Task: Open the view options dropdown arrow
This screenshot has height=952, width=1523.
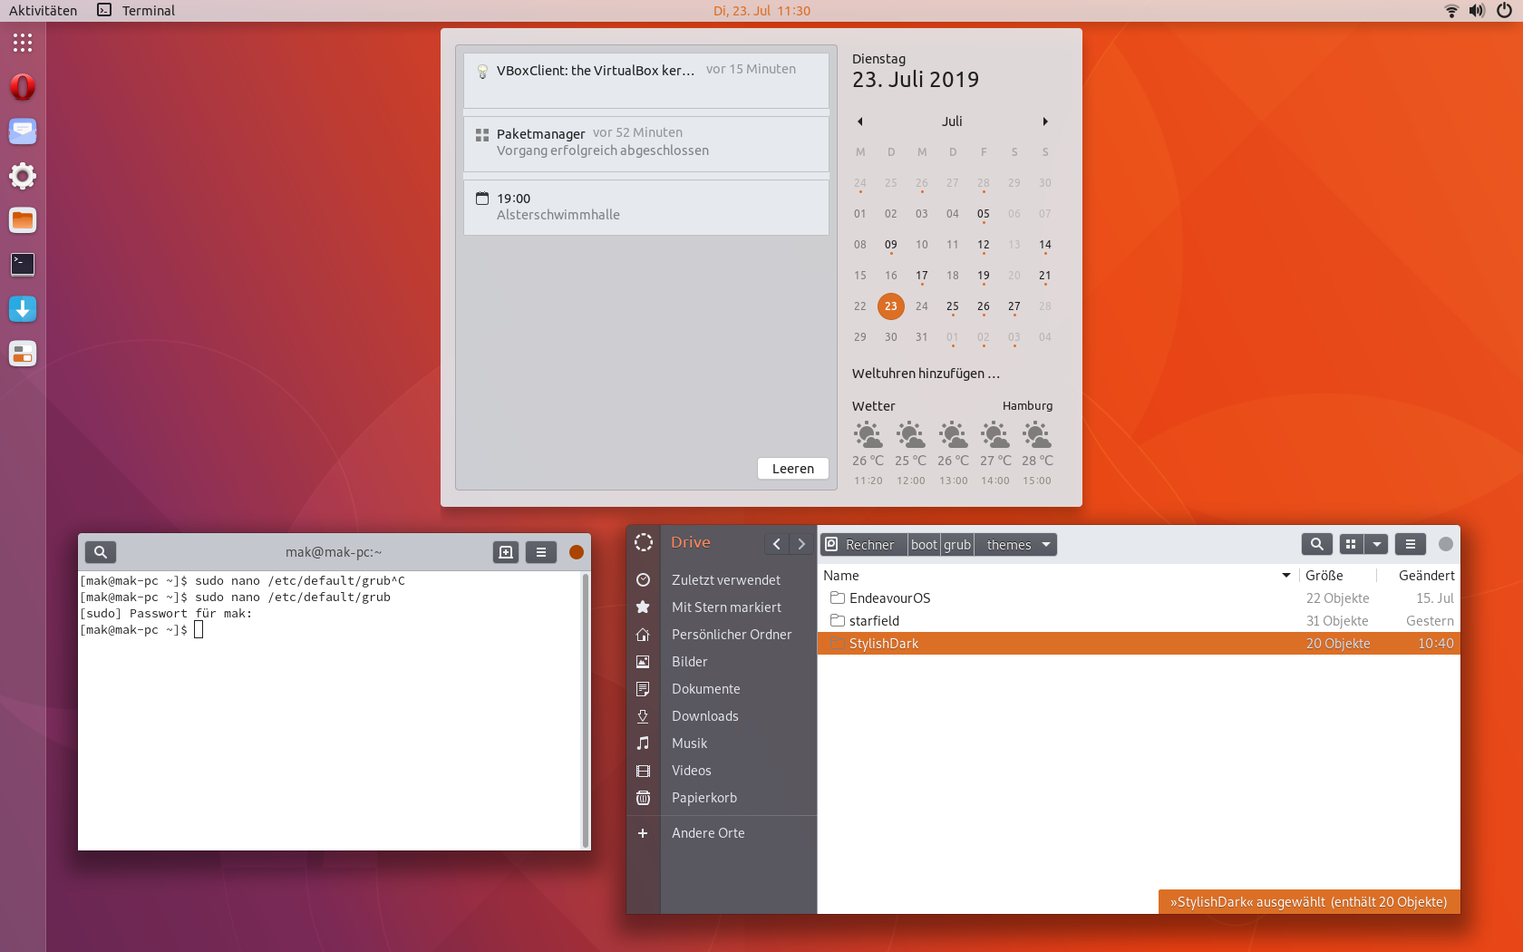Action: pyautogui.click(x=1377, y=544)
